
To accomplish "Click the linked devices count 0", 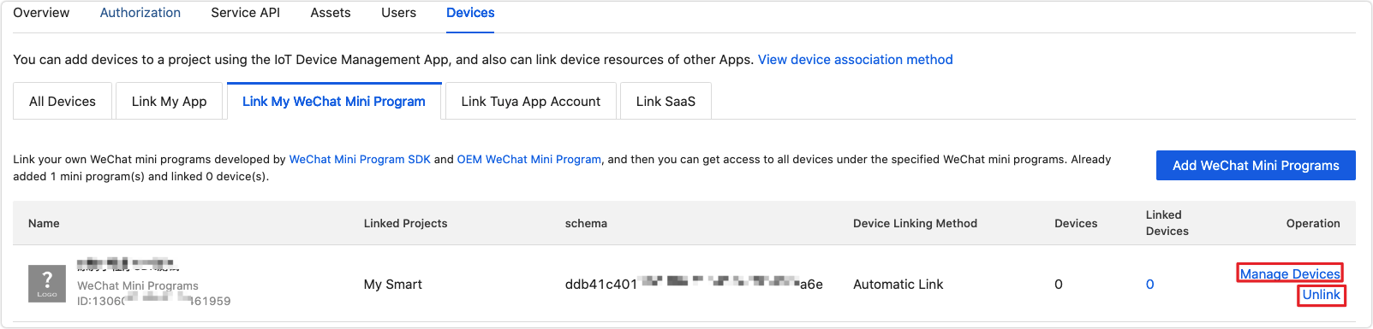I will pos(1149,285).
